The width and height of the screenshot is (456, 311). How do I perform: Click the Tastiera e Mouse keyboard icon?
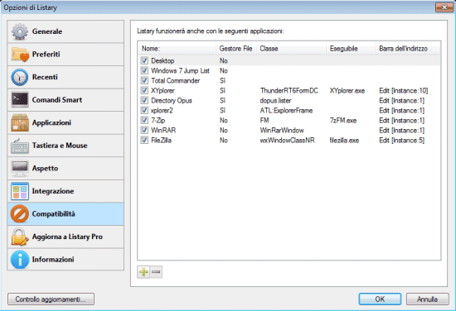coord(20,146)
